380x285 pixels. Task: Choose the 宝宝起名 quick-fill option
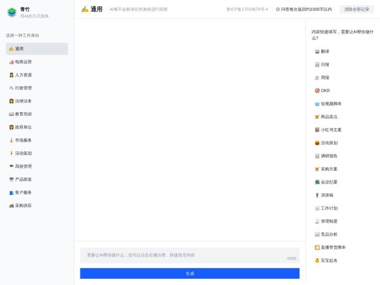[326, 260]
